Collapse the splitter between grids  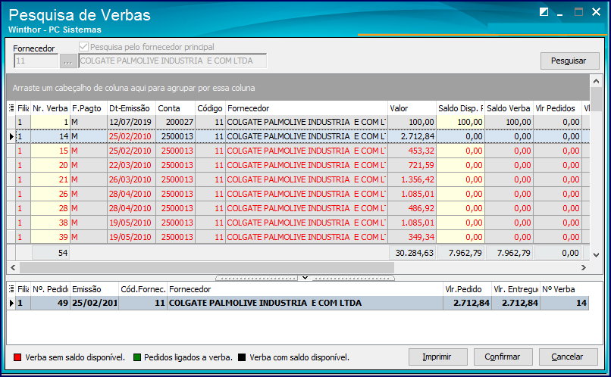305,278
